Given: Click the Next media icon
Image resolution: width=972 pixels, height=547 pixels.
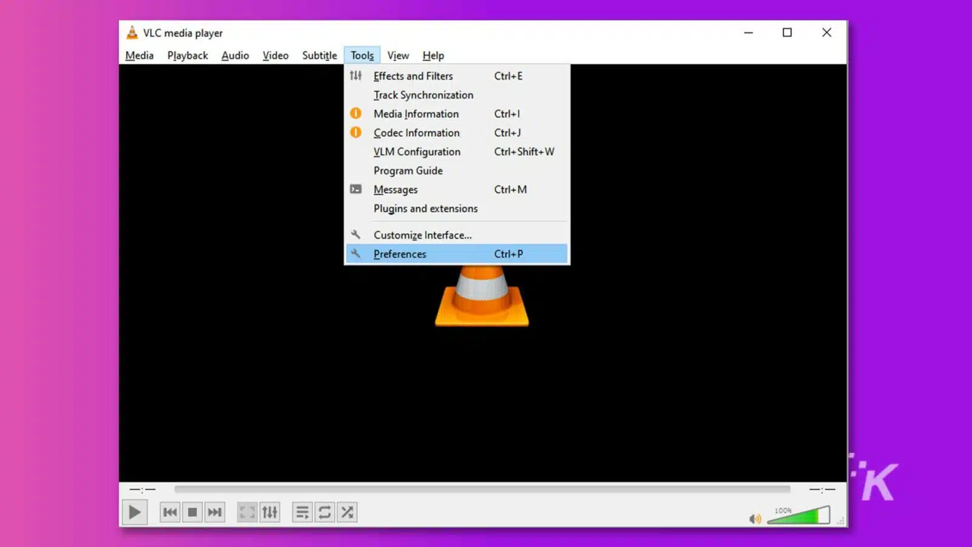Looking at the screenshot, I should pyautogui.click(x=215, y=512).
